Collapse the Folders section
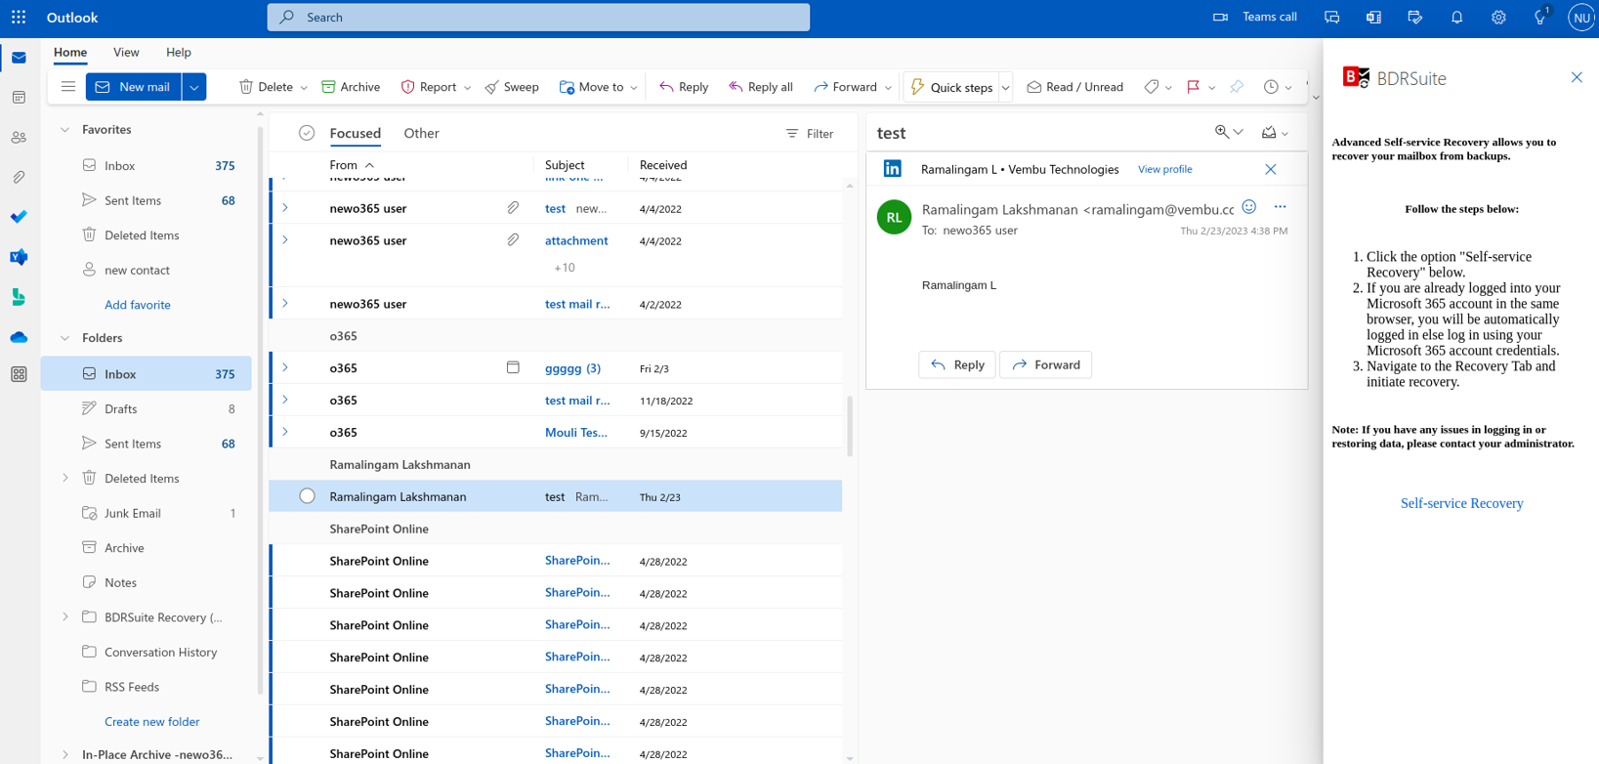This screenshot has width=1599, height=764. [64, 338]
